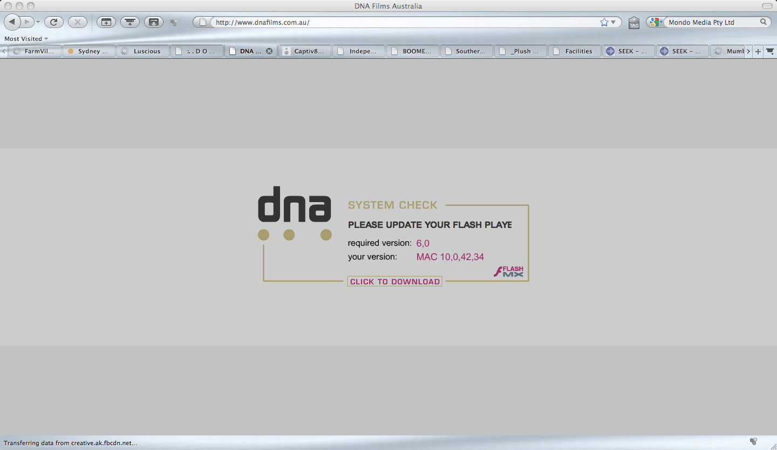This screenshot has width=777, height=450.
Task: Click the stop loading X button
Action: click(77, 22)
